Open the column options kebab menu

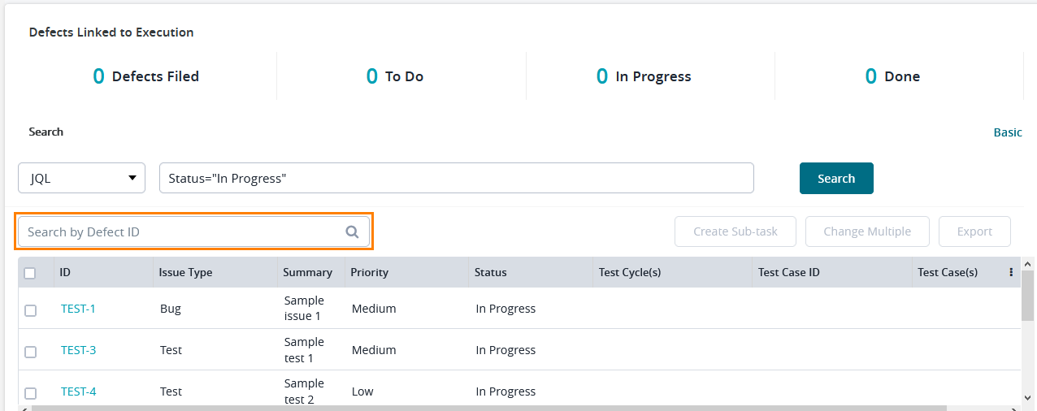(x=1011, y=273)
